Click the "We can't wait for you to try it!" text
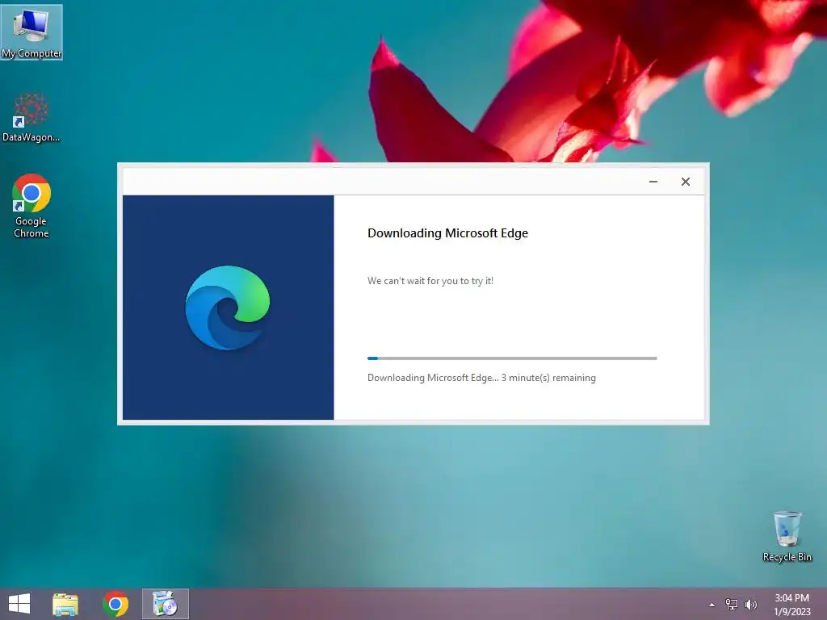827x620 pixels. (430, 281)
